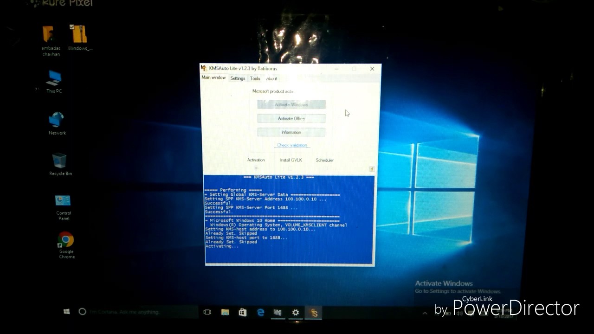Image resolution: width=594 pixels, height=334 pixels.
Task: Click the taskbar app left of Settings gear
Action: click(278, 313)
